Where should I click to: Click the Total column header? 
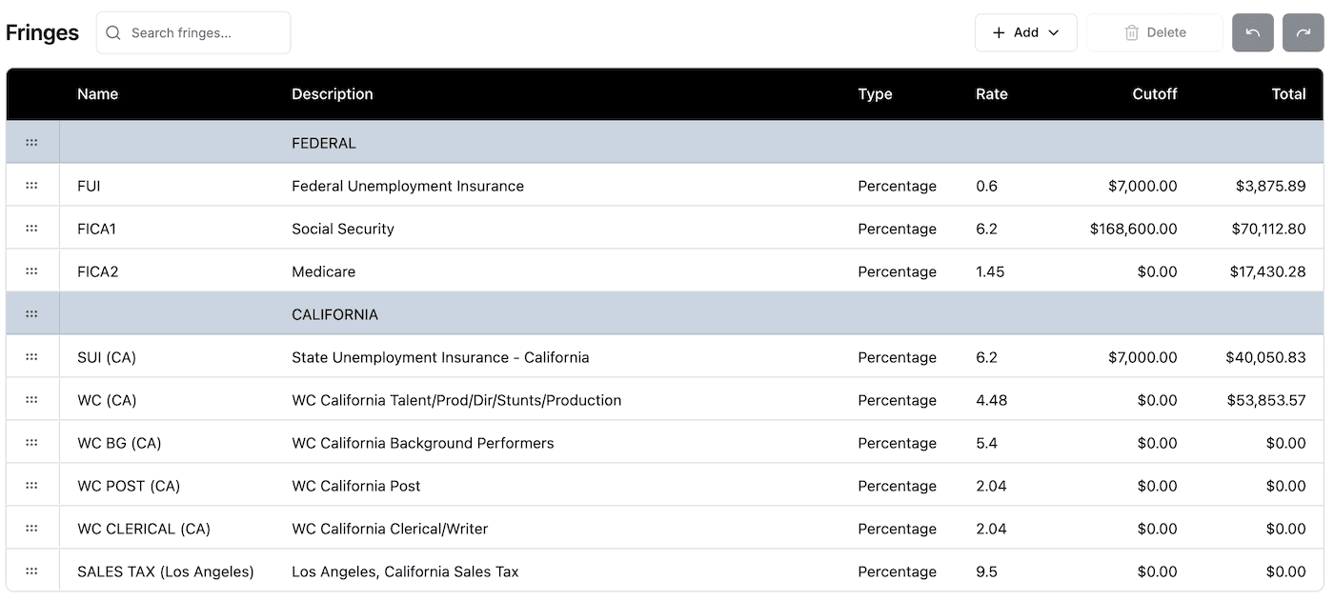click(x=1288, y=94)
